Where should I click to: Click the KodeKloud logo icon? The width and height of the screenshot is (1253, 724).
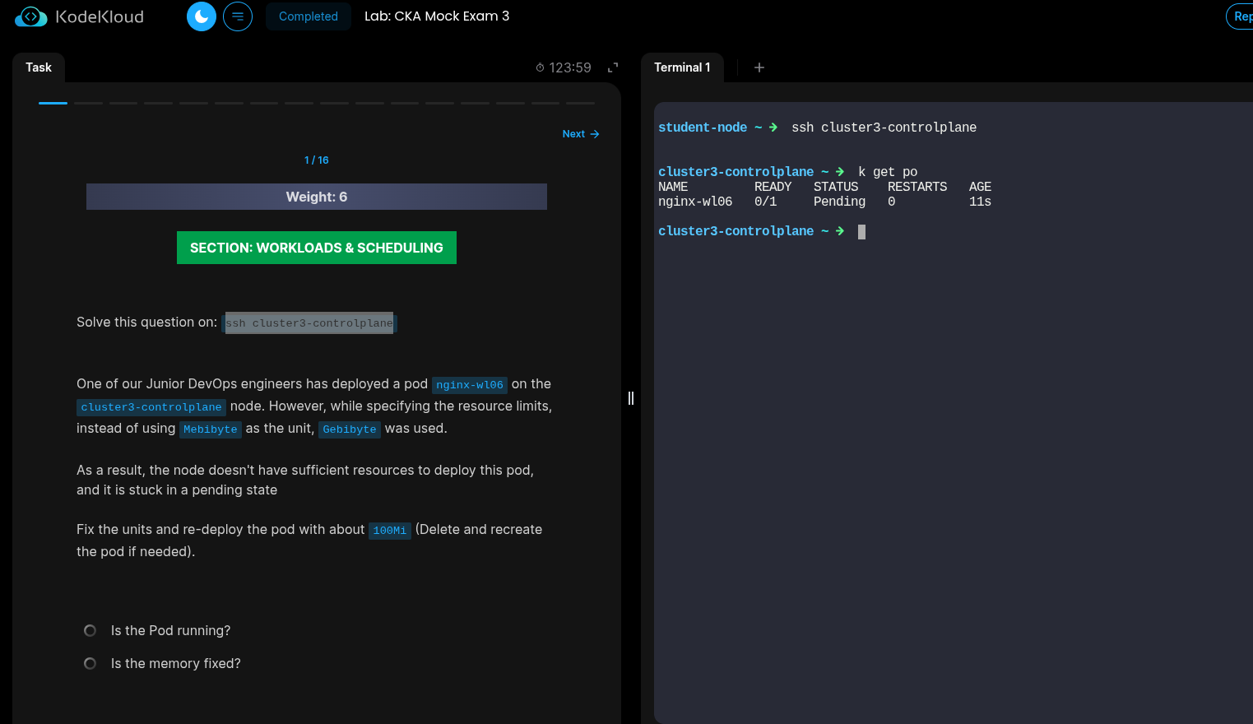(x=30, y=16)
